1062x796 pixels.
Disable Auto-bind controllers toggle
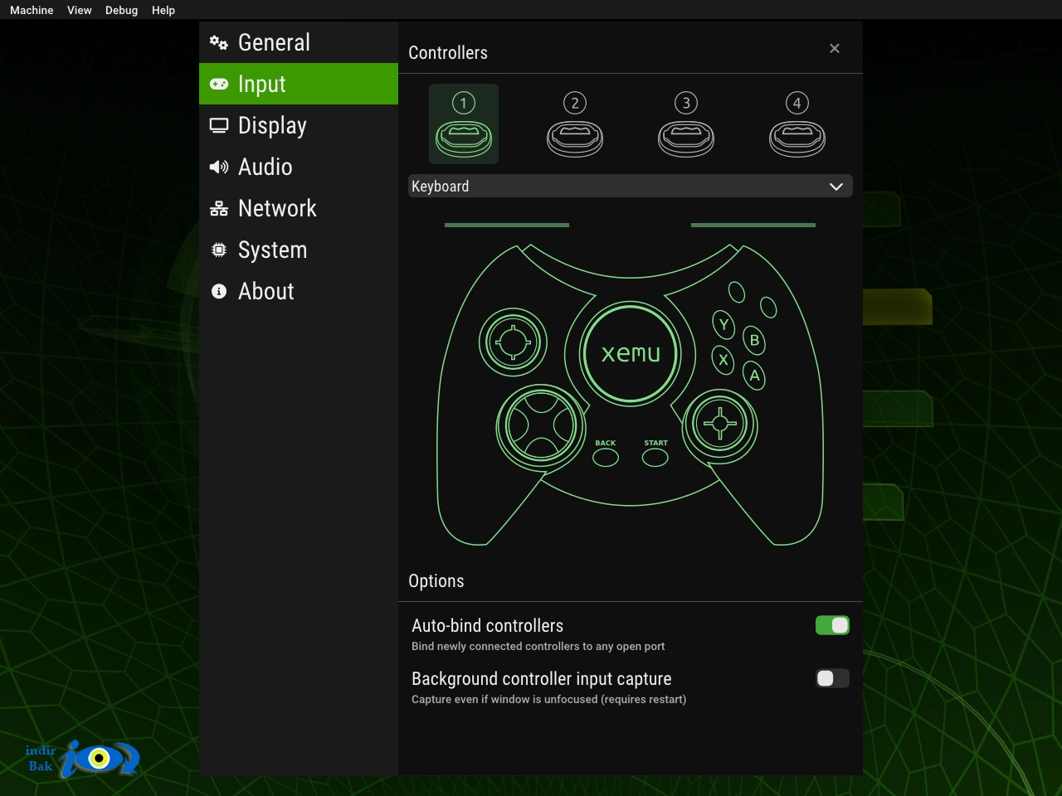pyautogui.click(x=832, y=625)
